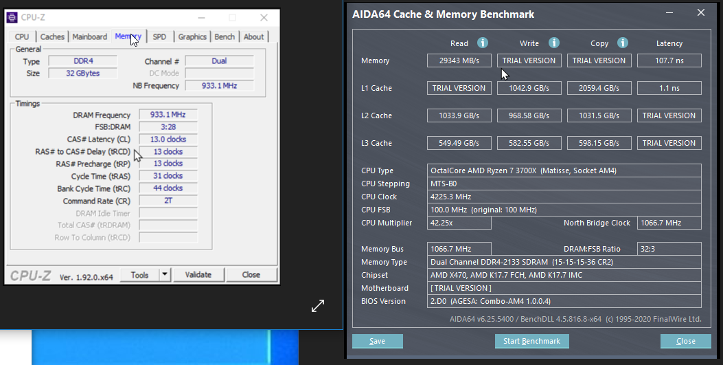This screenshot has width=723, height=365.
Task: Click L1 Cache Latency 1.1 ns
Action: pyautogui.click(x=669, y=88)
